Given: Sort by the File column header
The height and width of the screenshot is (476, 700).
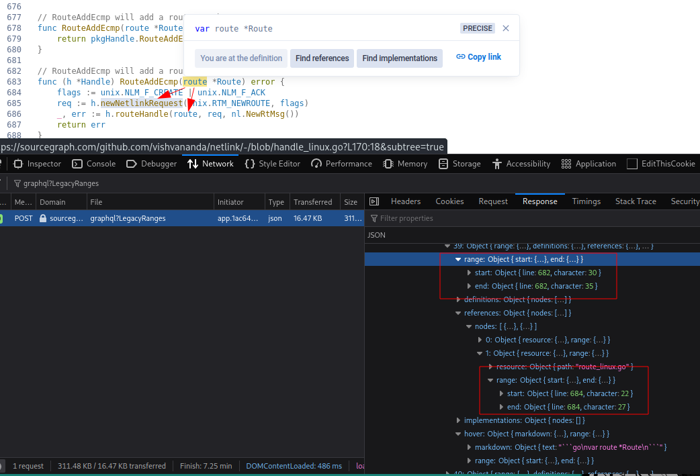Looking at the screenshot, I should [150, 202].
